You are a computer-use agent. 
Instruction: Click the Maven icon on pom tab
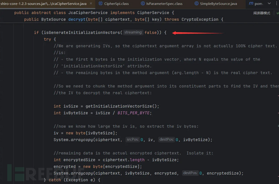251,4
